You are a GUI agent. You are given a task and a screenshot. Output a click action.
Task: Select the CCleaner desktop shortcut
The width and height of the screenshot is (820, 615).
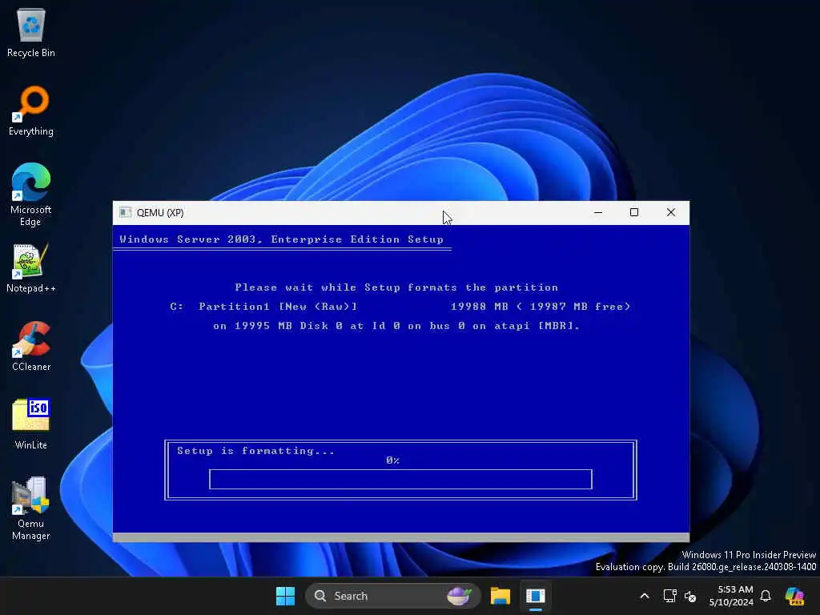pos(31,346)
